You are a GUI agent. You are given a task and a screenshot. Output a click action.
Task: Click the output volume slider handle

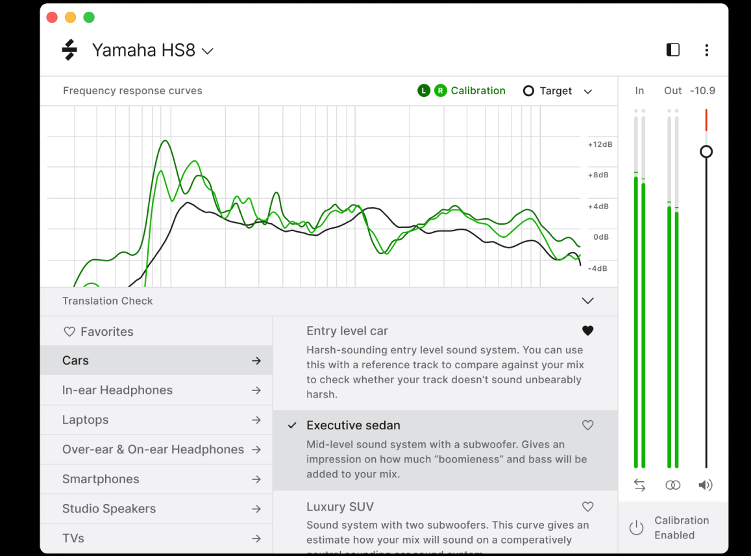click(x=706, y=151)
